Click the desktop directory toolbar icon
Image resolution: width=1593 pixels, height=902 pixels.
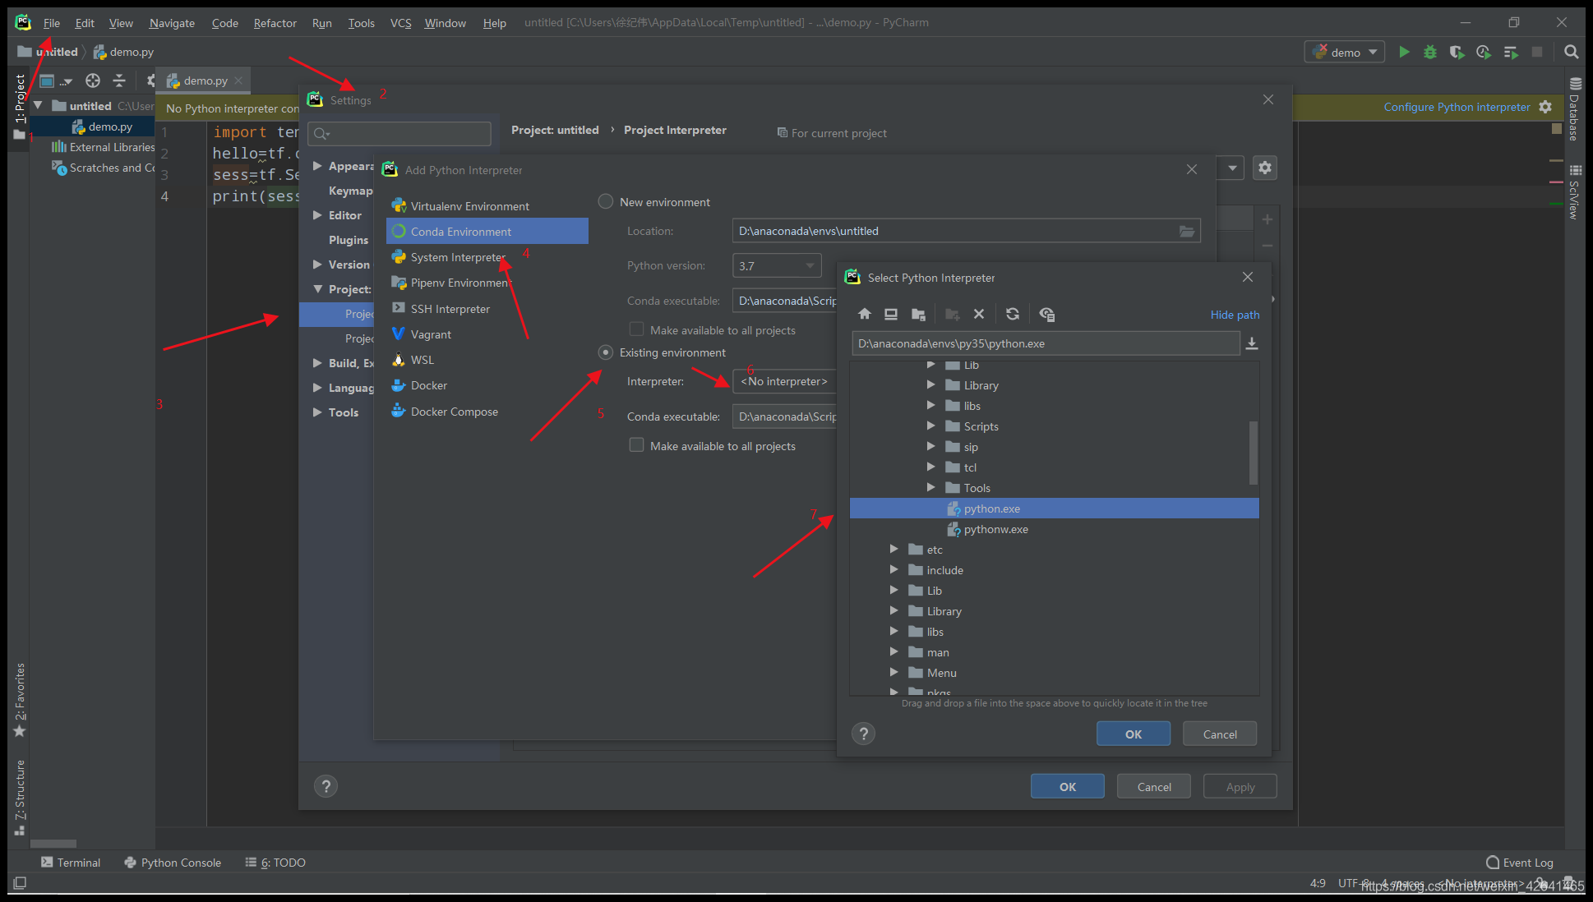point(891,314)
